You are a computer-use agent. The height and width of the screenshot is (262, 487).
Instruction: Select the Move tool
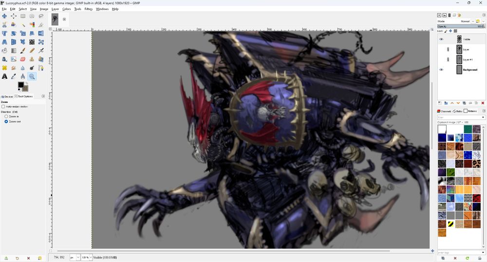pos(4,16)
